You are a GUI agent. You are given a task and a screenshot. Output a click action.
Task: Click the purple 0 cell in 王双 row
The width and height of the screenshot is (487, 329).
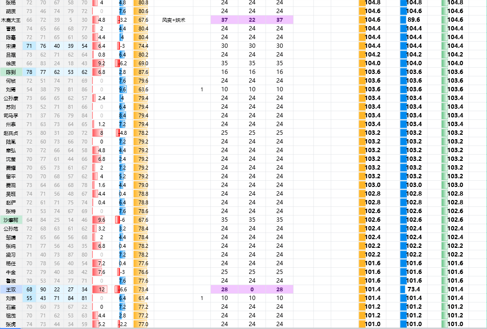[252, 289]
